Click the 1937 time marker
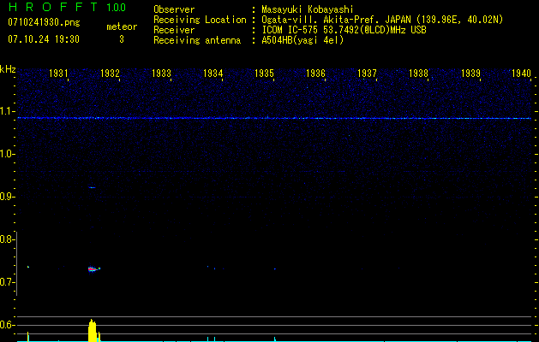Screen dimensions: 539x342 (x=367, y=73)
